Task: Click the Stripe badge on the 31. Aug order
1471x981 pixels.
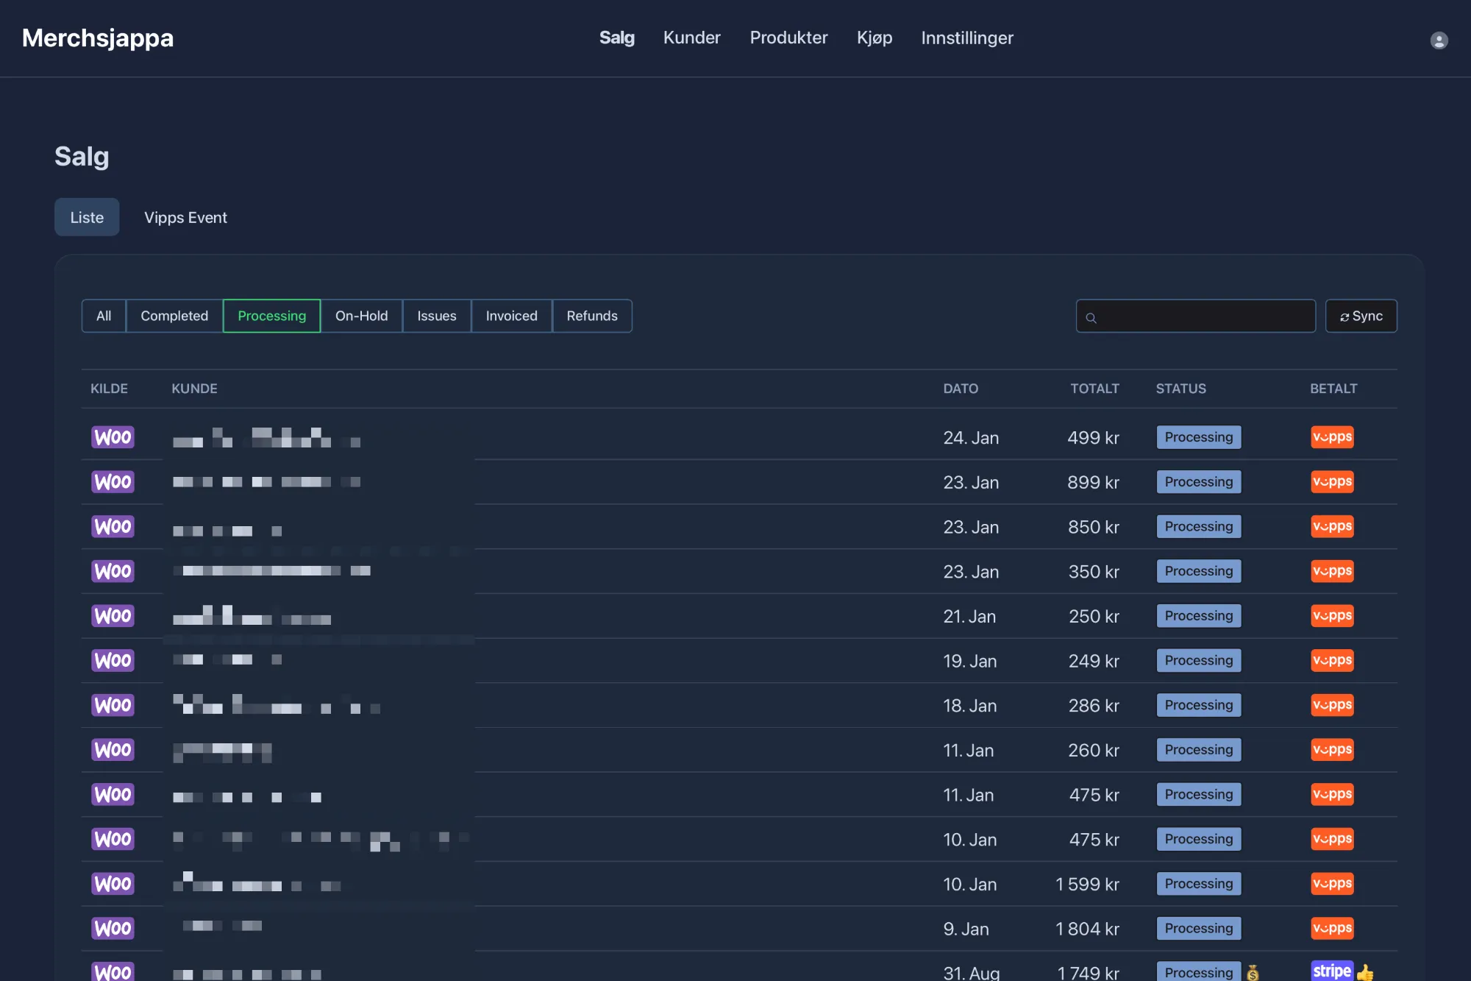Action: 1331,971
